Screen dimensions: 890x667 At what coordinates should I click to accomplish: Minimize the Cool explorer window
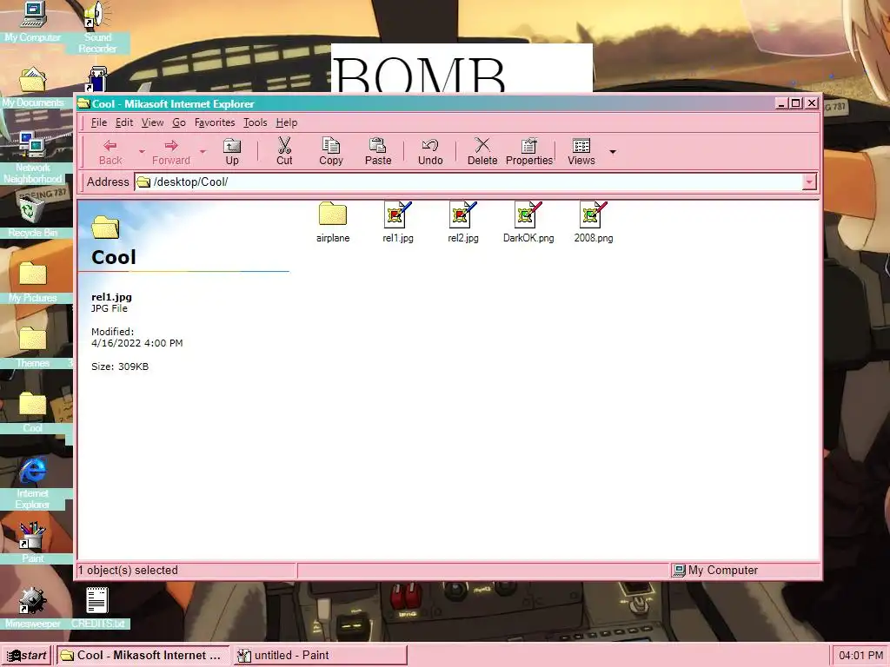coord(781,103)
